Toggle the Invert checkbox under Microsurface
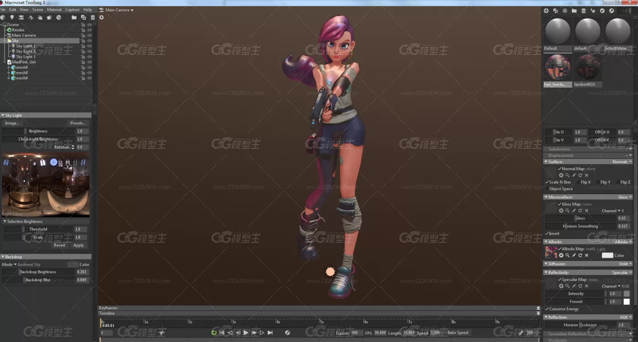Viewport: 638px width, 342px height. 547,233
